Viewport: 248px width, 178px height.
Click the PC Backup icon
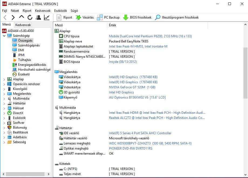(100, 17)
